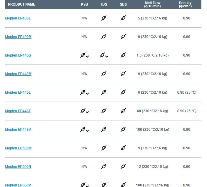This screenshot has height=187, width=207.
Task: Click the PRODUCT NAME column header
Action: pos(22,4)
